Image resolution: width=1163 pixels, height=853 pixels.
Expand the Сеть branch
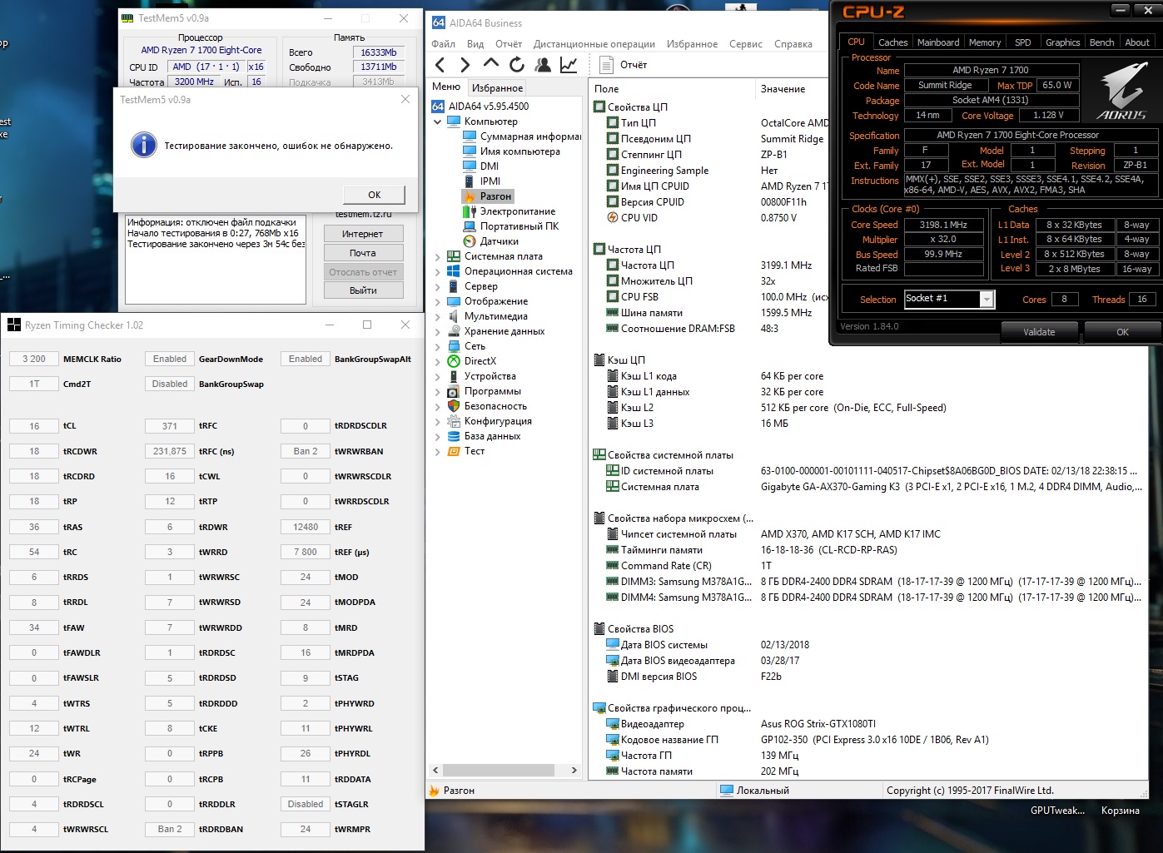438,346
